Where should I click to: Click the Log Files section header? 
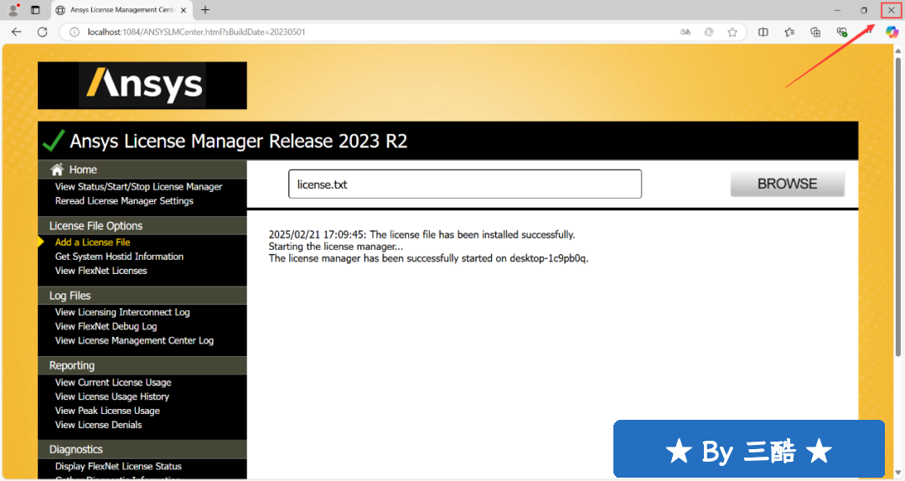coord(142,296)
